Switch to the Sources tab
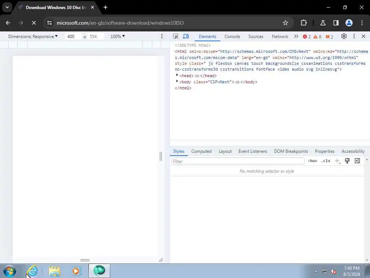Viewport: 370px width, 278px height. 255,37
